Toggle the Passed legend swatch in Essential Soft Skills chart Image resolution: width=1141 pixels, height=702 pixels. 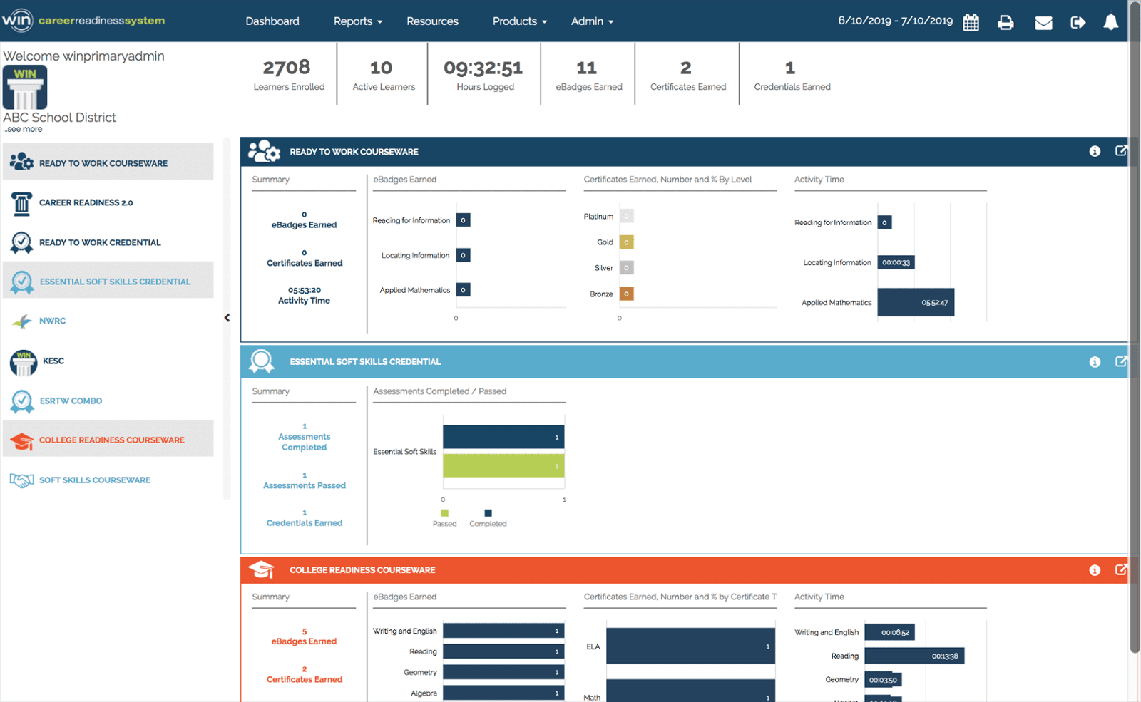(x=445, y=512)
